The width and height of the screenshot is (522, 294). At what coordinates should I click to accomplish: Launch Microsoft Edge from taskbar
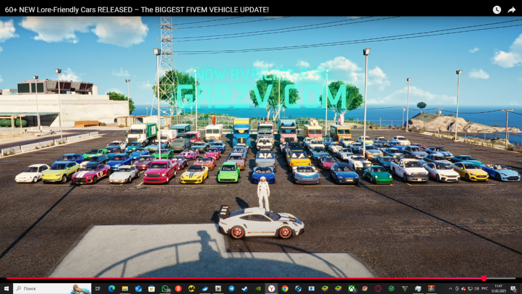[112, 288]
